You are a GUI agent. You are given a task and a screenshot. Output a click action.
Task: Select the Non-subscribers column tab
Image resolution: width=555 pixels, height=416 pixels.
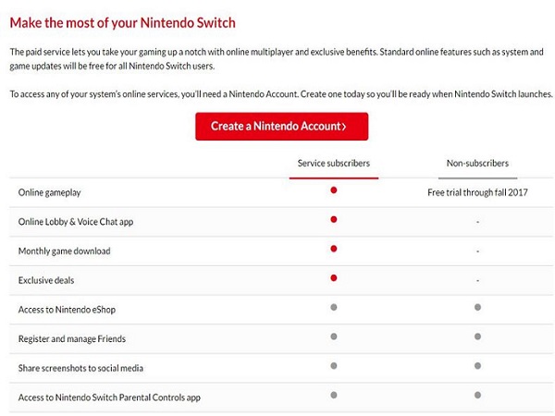pyautogui.click(x=477, y=164)
